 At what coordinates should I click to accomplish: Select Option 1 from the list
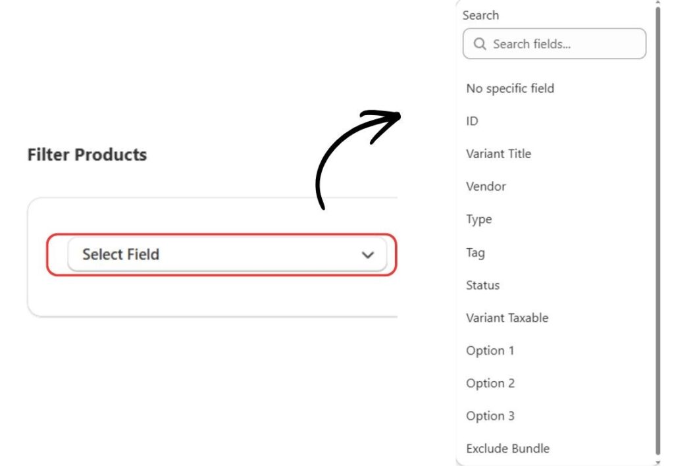pos(490,351)
